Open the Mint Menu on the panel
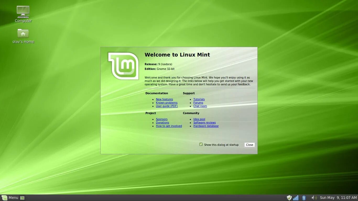Image resolution: width=358 pixels, height=201 pixels. tap(10, 198)
